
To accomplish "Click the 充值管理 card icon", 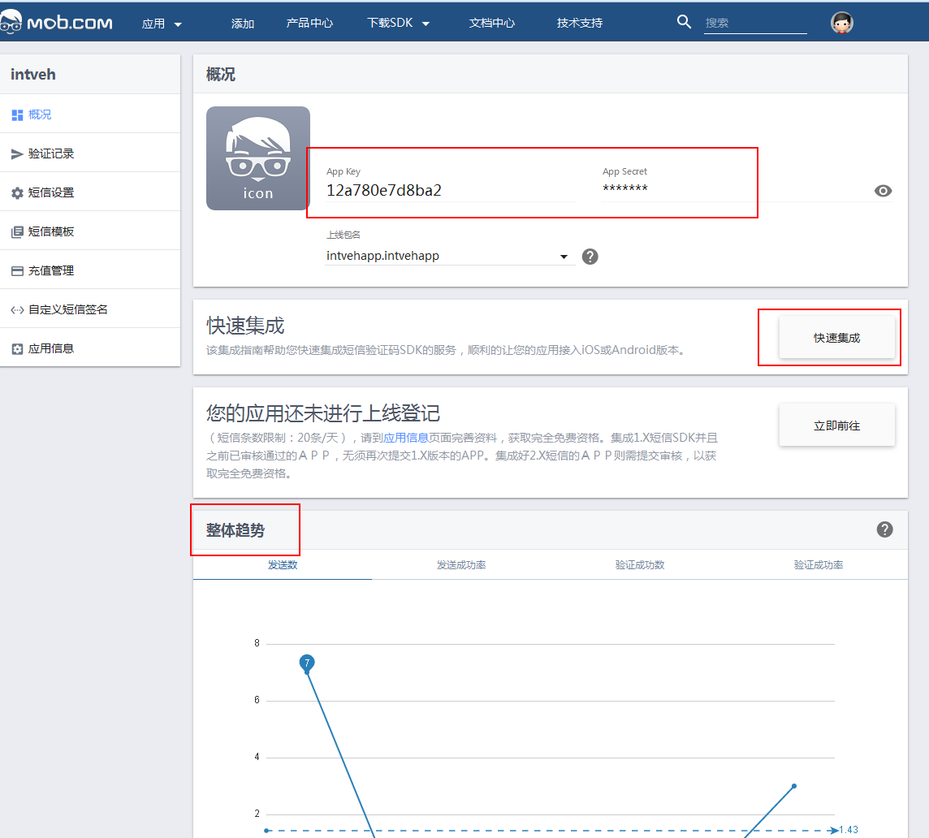I will pyautogui.click(x=17, y=271).
